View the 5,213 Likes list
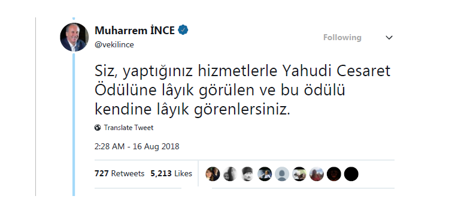 171,173
